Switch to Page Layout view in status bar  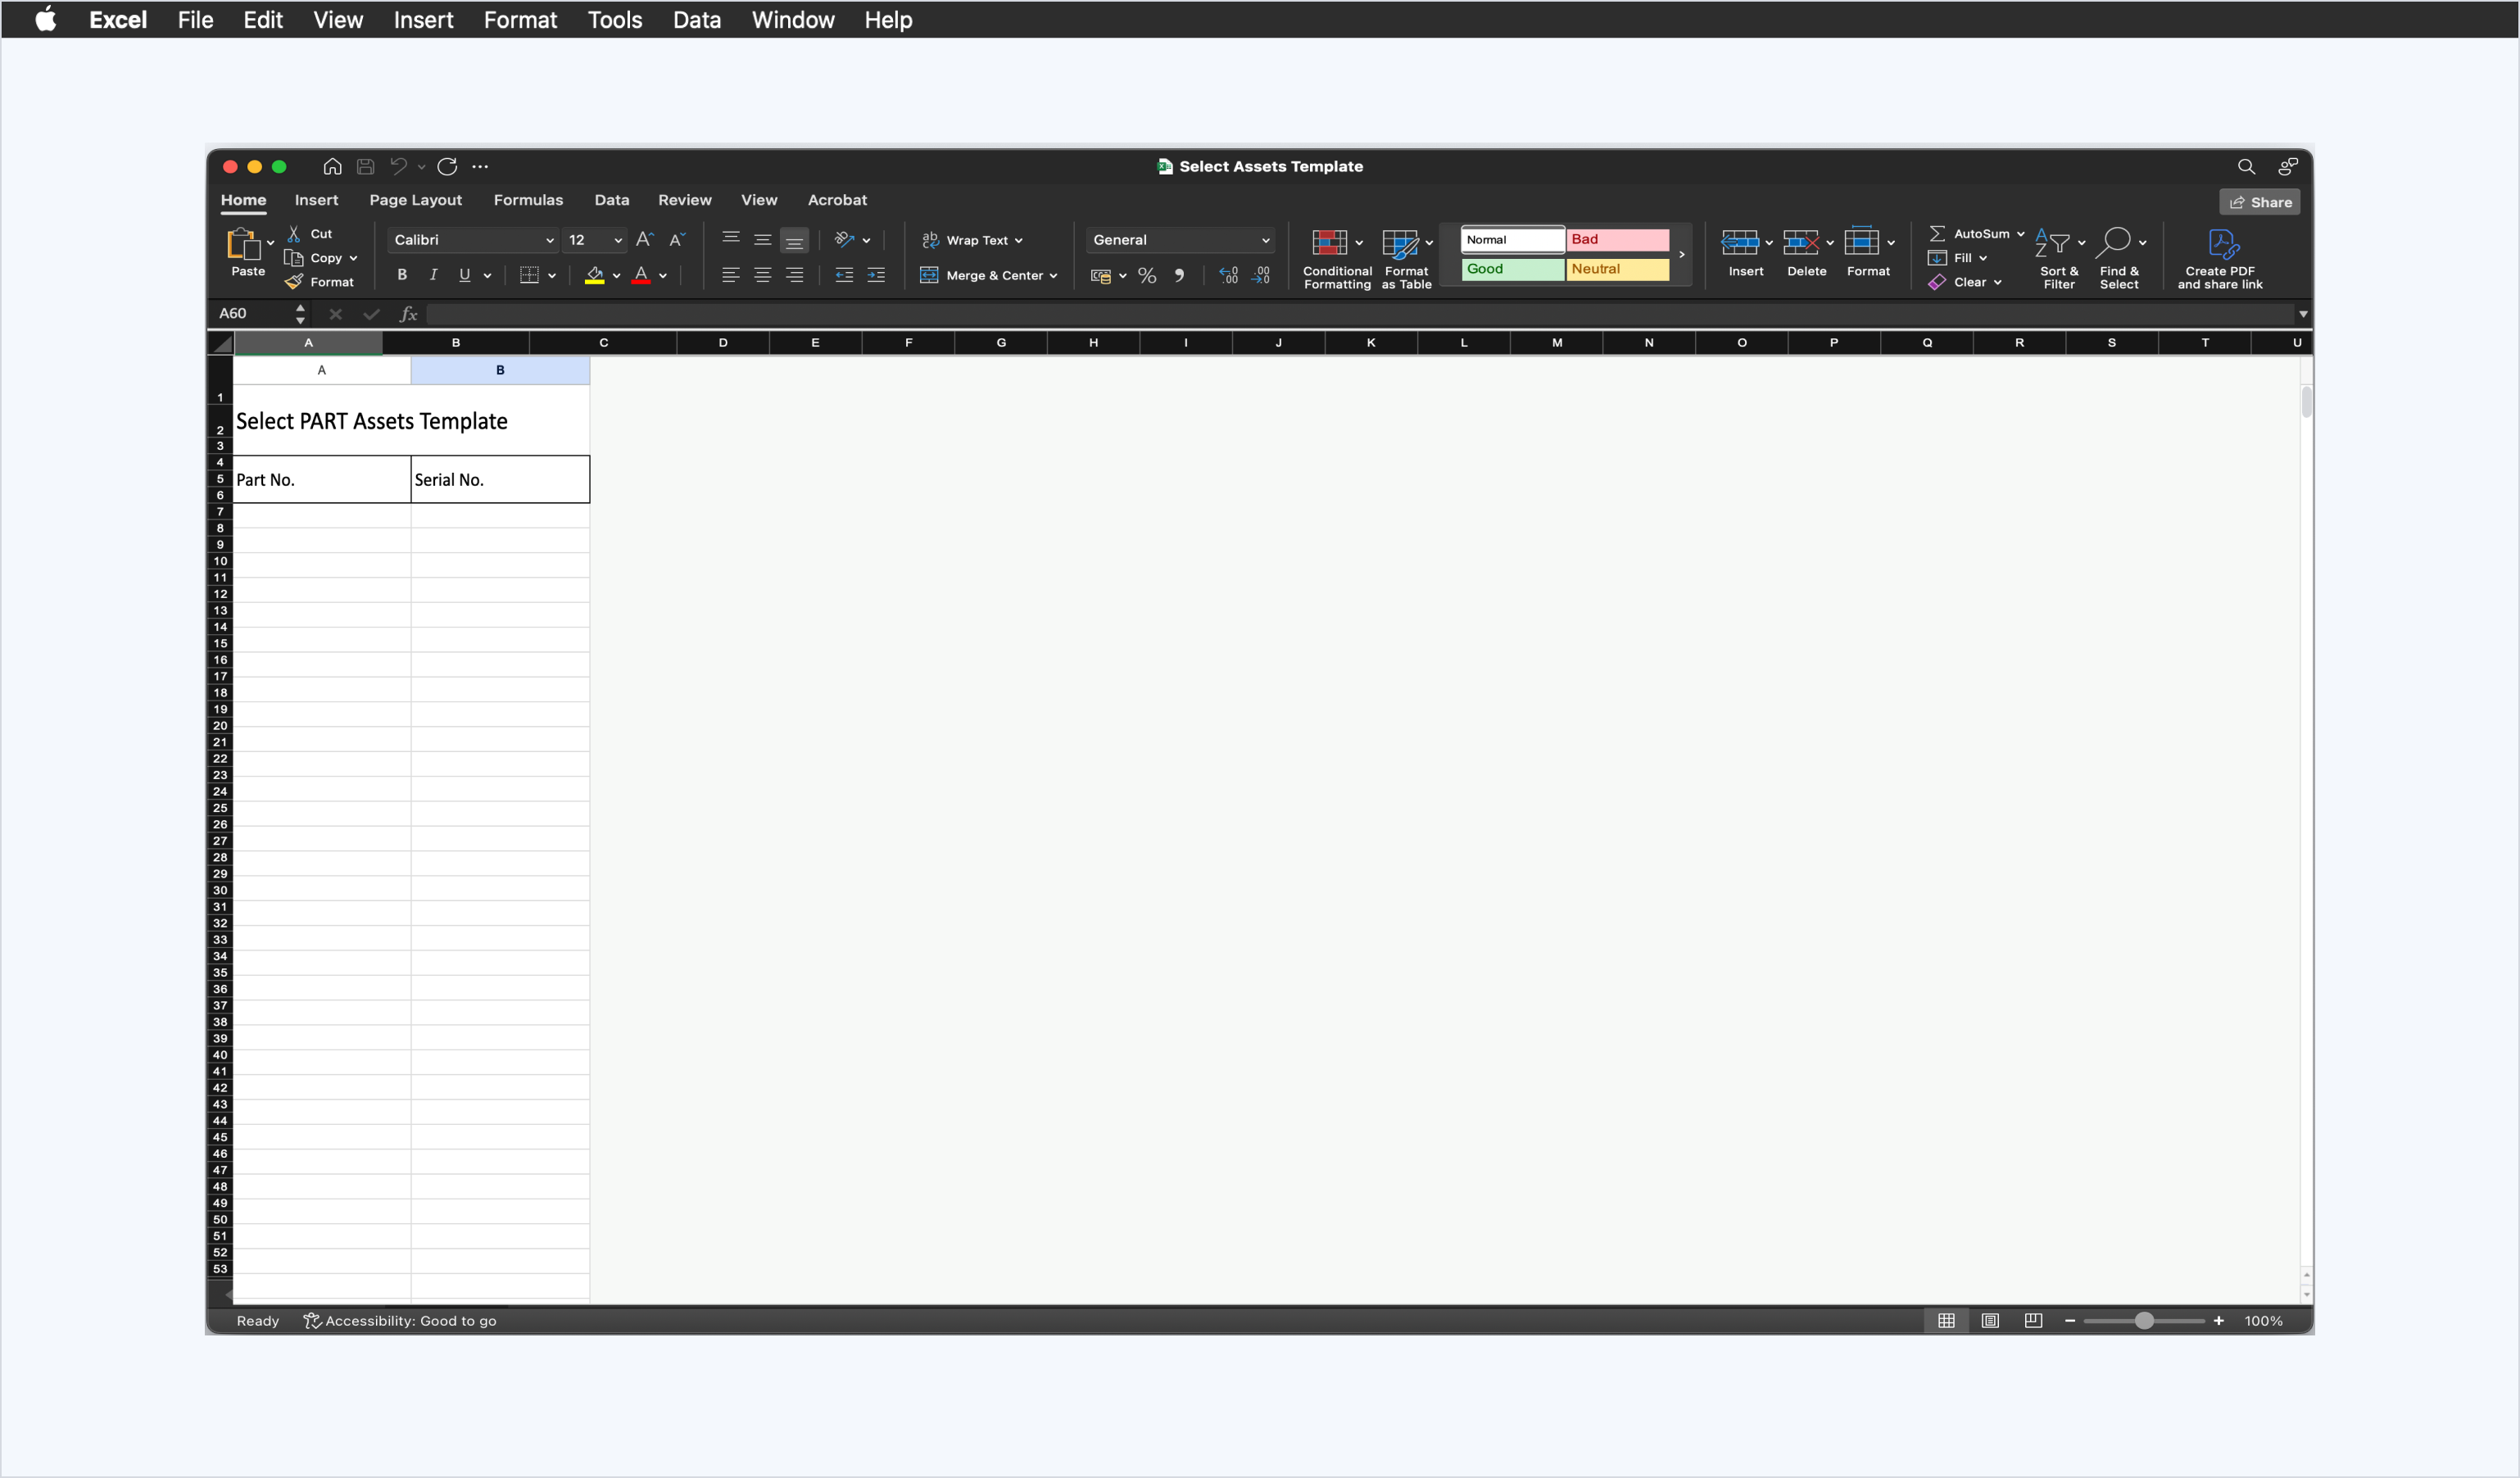[1990, 1321]
